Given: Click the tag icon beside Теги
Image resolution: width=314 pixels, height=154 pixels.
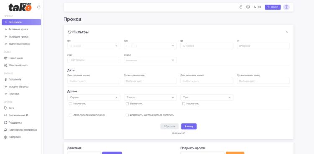Looking at the screenshot, I should tap(5, 108).
